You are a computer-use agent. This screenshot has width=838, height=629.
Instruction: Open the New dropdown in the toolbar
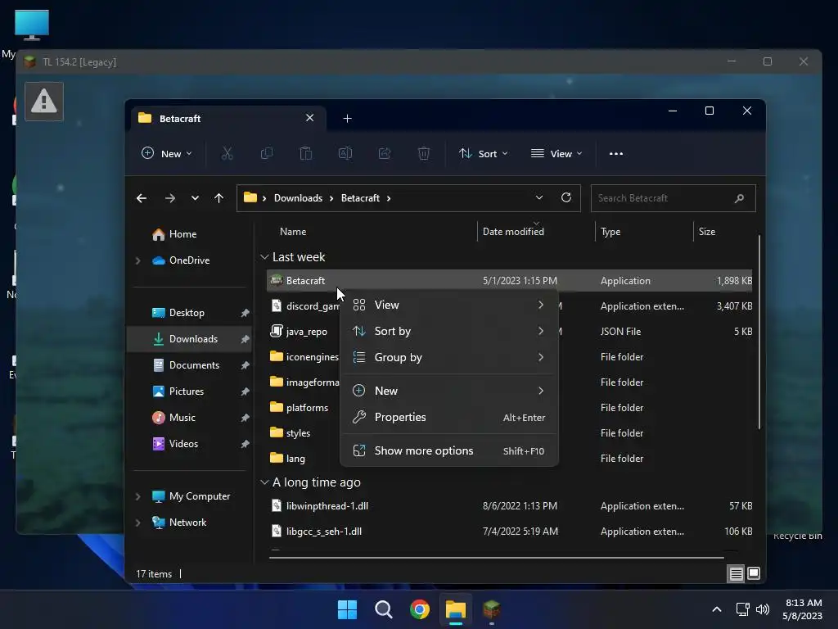point(167,154)
